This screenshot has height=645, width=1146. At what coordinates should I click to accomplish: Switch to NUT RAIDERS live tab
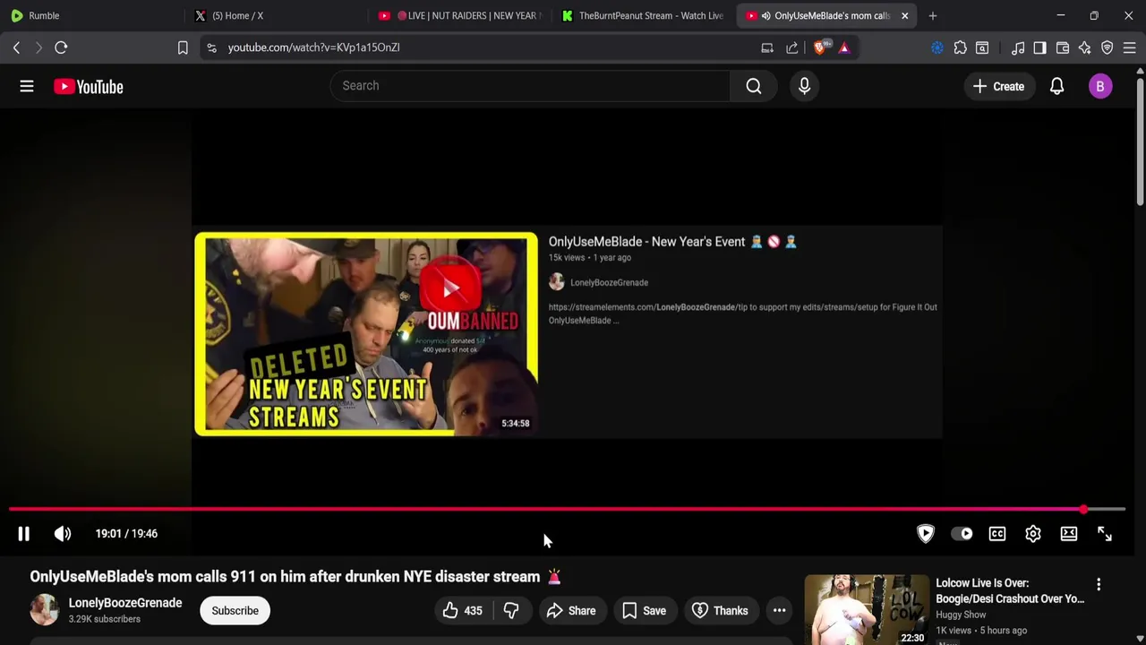click(460, 15)
